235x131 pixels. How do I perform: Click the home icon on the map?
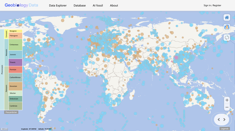point(227,17)
